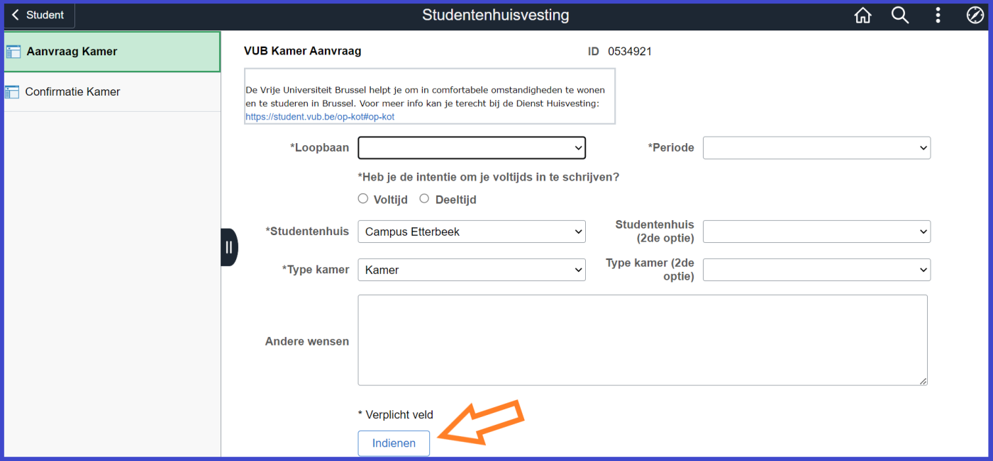The height and width of the screenshot is (461, 993).
Task: Open the Loopbaan dropdown
Action: pos(472,147)
